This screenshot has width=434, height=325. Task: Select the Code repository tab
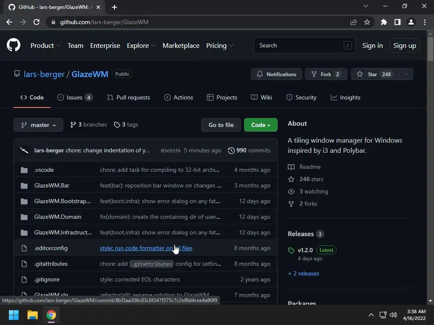pyautogui.click(x=32, y=98)
